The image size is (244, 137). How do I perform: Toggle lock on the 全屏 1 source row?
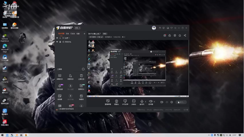pos(60,38)
